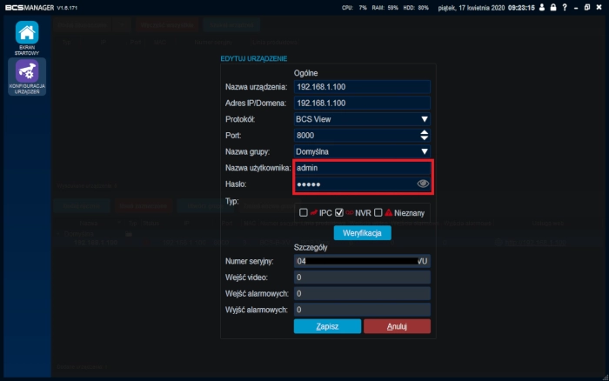Tick the IPC type checkbox
This screenshot has width=609, height=381.
tap(304, 212)
